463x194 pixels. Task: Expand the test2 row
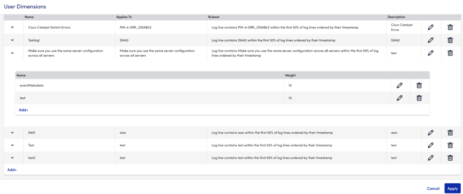[x=13, y=158]
